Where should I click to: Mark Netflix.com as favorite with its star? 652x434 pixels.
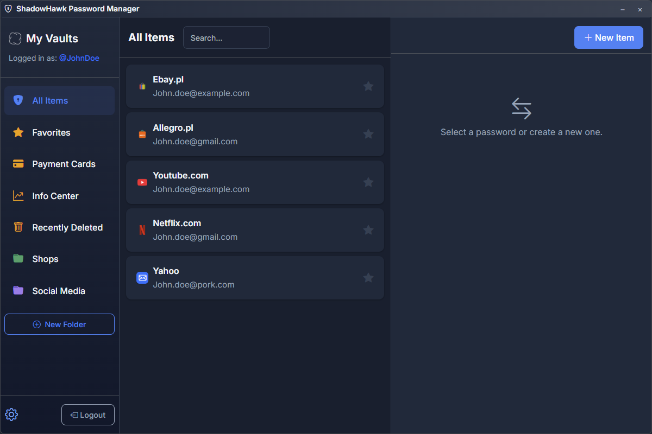click(x=368, y=230)
